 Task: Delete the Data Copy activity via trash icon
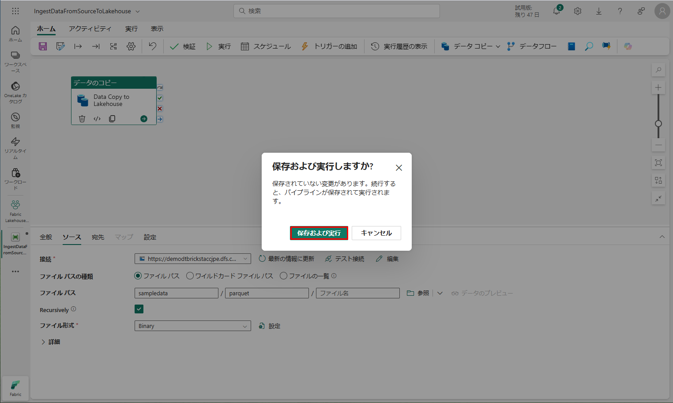coord(82,119)
